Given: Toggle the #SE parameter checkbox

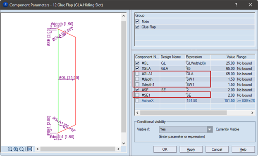Looking at the screenshot, I should 137,90.
